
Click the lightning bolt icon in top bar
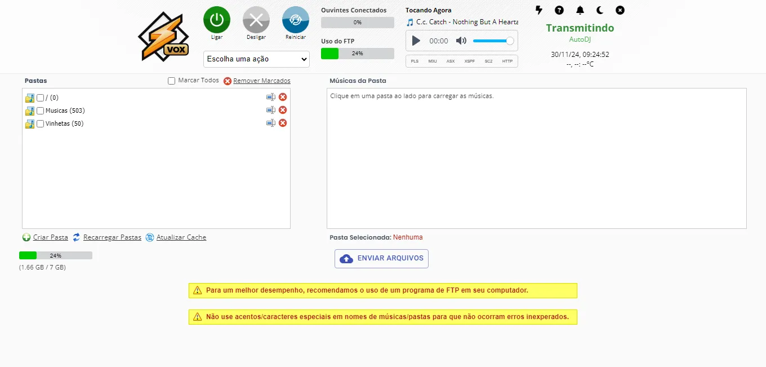tap(539, 10)
